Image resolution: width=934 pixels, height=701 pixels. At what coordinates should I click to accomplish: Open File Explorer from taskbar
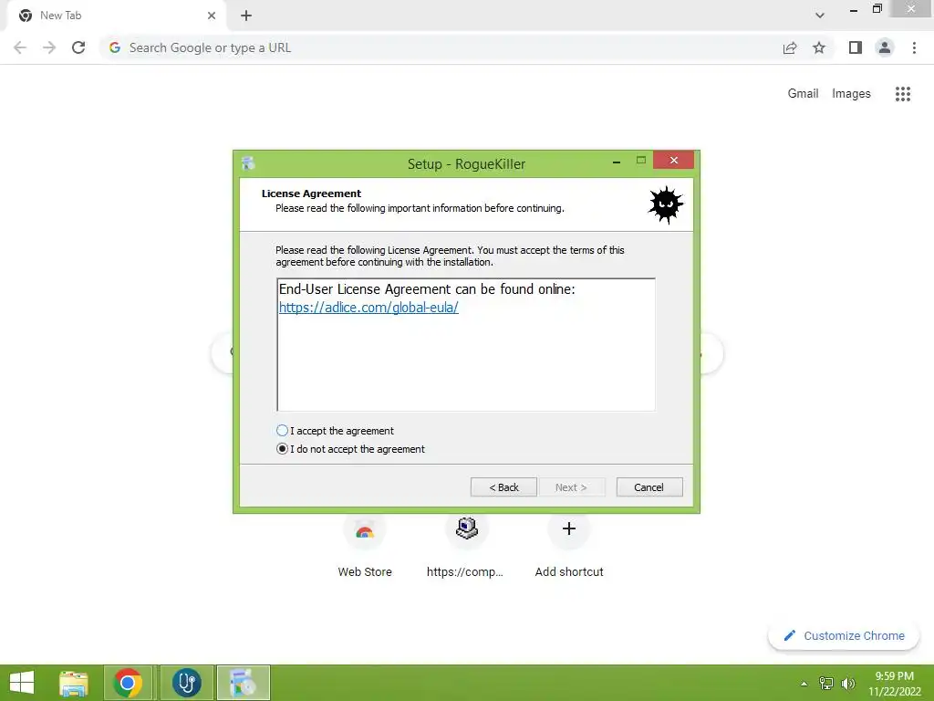coord(74,683)
